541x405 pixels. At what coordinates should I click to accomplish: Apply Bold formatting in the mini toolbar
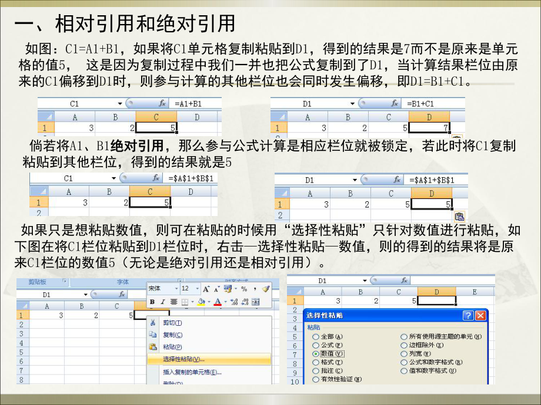point(152,302)
